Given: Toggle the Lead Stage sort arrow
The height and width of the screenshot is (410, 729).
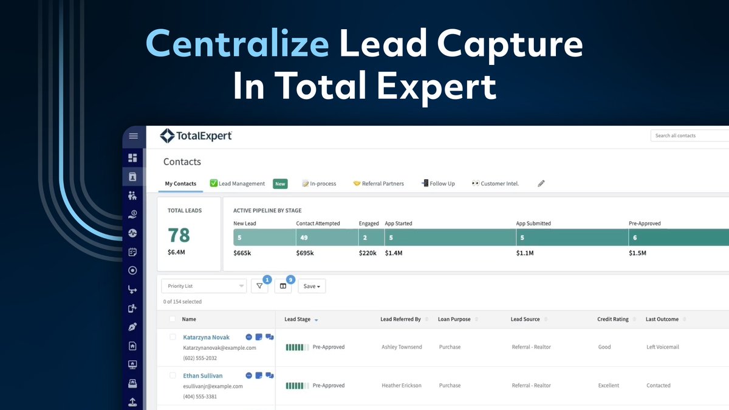Looking at the screenshot, I should point(316,319).
